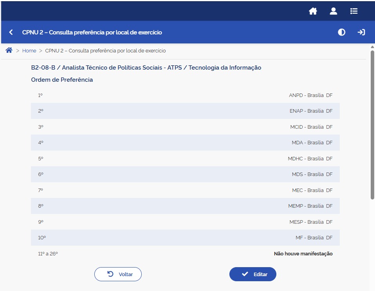Select the ANPD - Brasília DF row
375x291 pixels.
pos(186,95)
